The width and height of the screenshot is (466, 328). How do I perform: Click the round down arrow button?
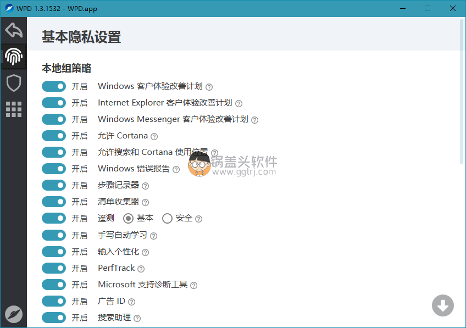[443, 305]
